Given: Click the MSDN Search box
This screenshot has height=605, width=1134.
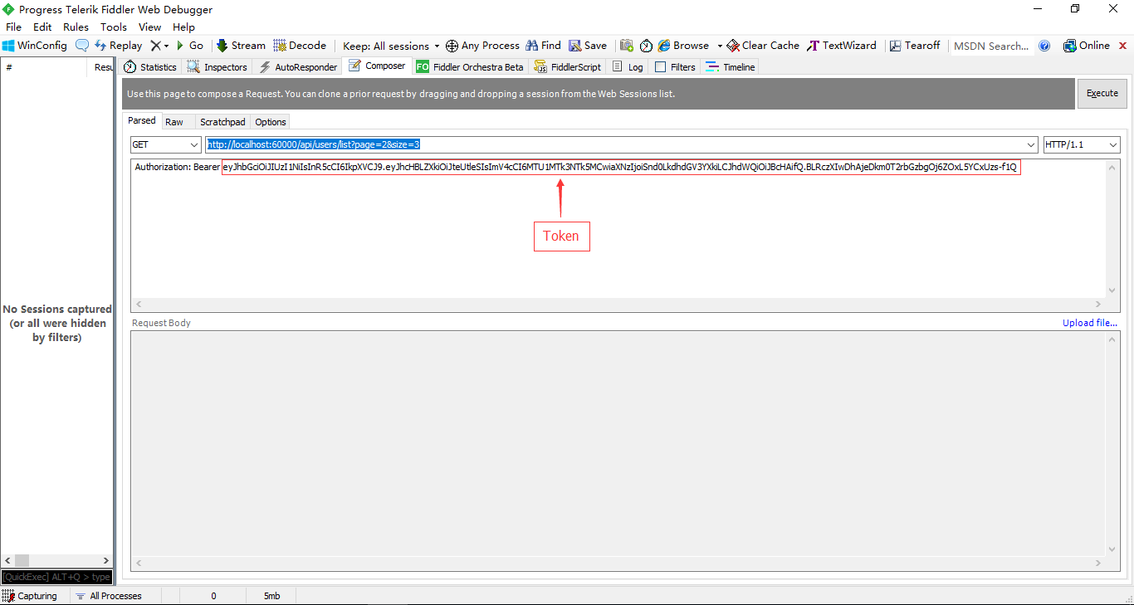Looking at the screenshot, I should click(991, 46).
